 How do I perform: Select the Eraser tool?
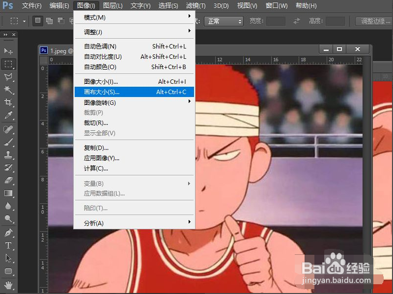[x=8, y=180]
